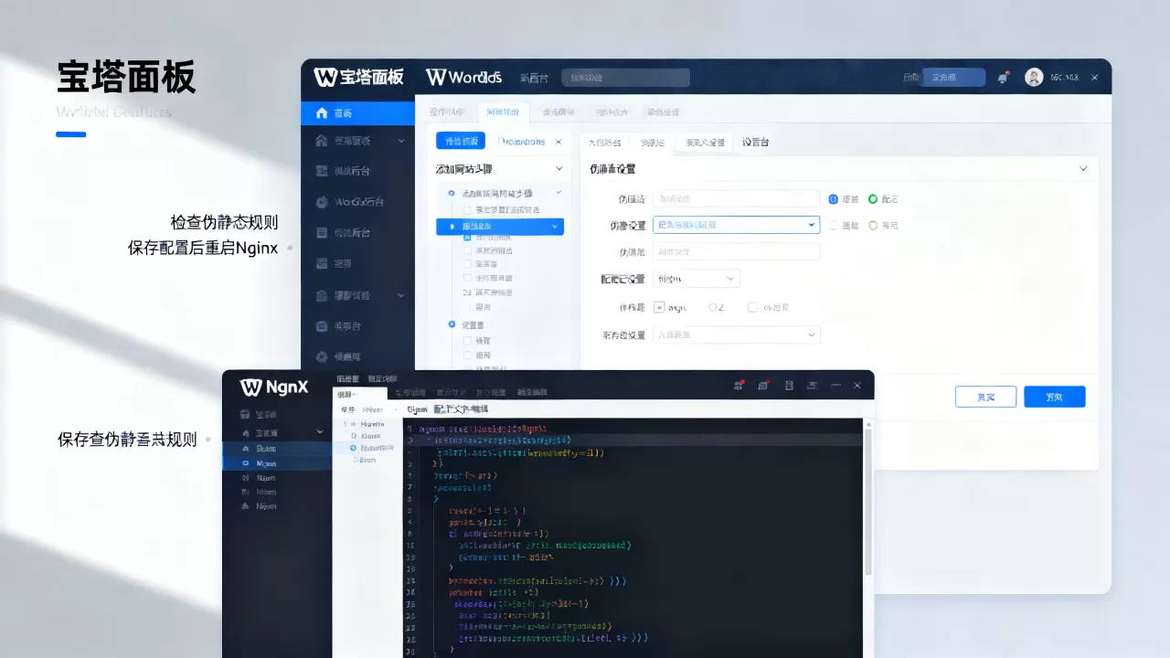The image size is (1170, 658).
Task: Open the notification bell in the panel header
Action: [x=1003, y=78]
